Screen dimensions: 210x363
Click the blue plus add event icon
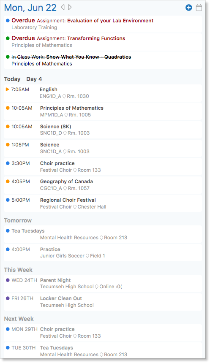click(x=189, y=8)
